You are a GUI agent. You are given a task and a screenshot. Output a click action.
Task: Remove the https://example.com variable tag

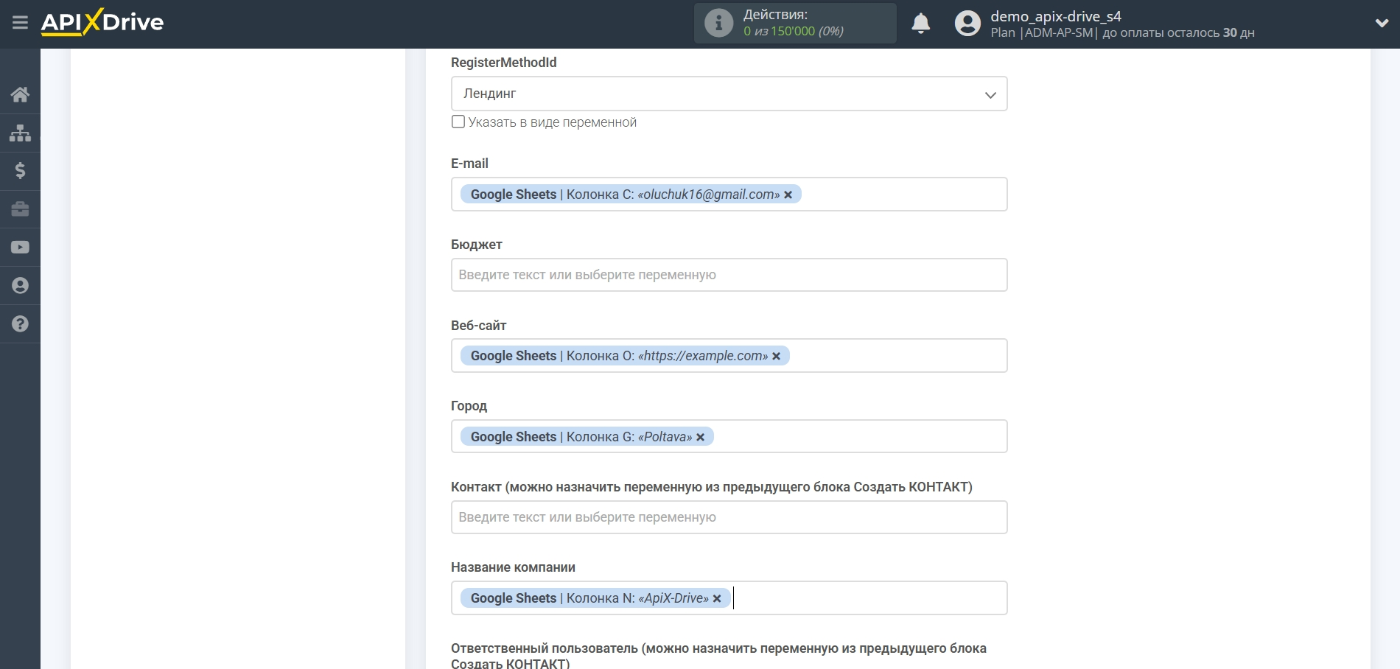776,357
